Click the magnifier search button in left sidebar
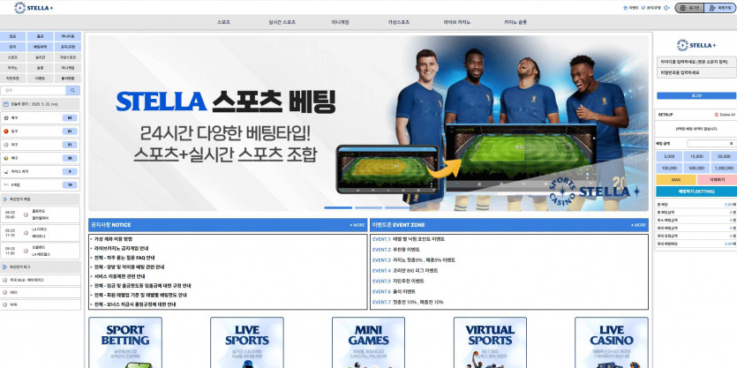The image size is (737, 368). (73, 90)
